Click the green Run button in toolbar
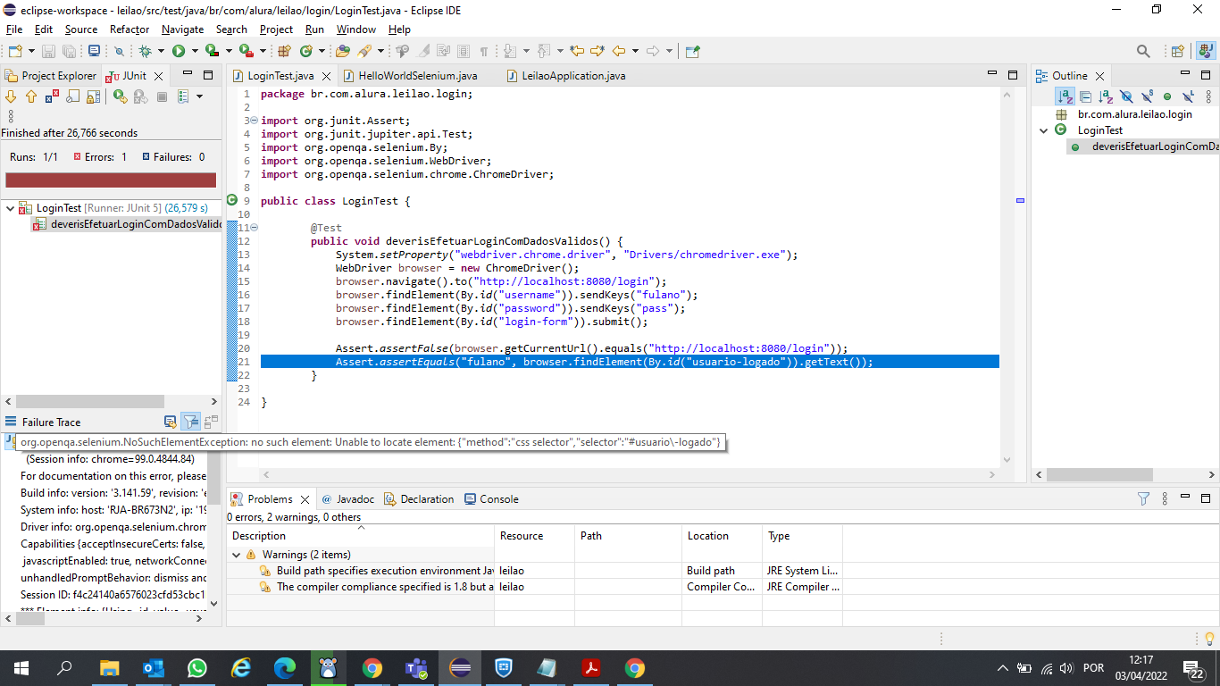1220x686 pixels. [179, 52]
